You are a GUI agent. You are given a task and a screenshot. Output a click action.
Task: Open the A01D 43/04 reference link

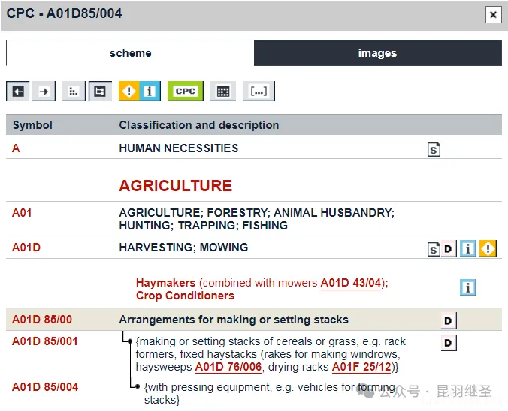pyautogui.click(x=351, y=283)
